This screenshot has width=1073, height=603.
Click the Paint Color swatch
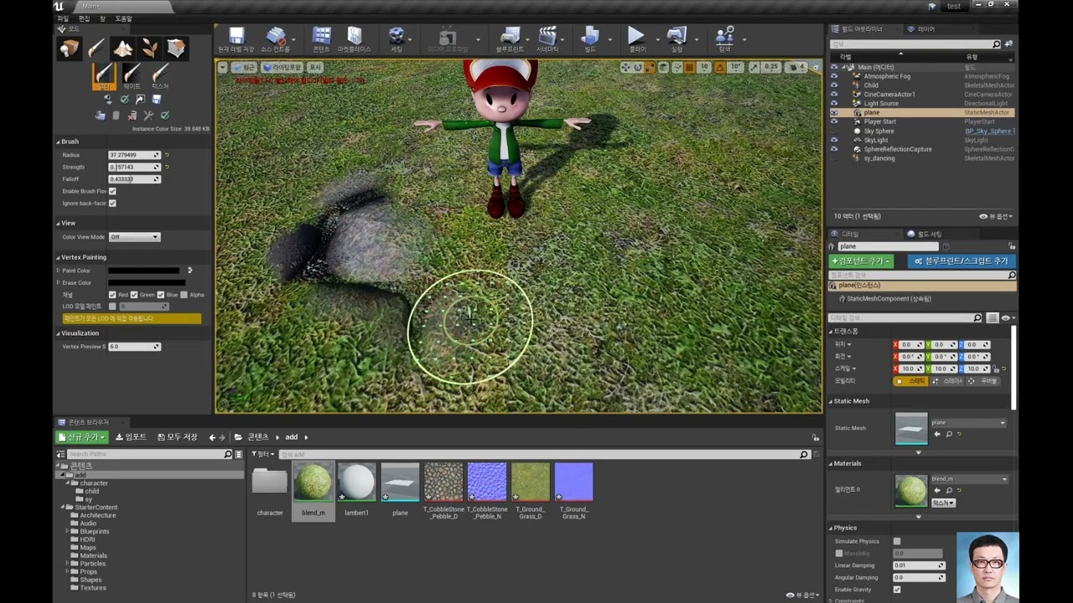[143, 271]
